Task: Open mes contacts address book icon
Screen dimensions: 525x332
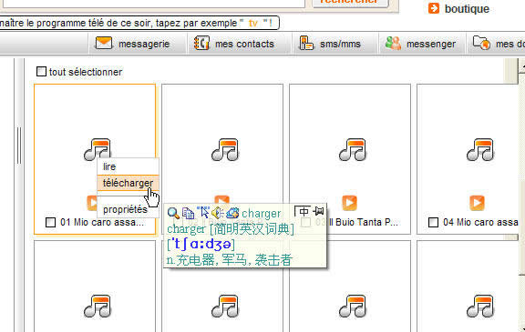Action: tap(201, 44)
